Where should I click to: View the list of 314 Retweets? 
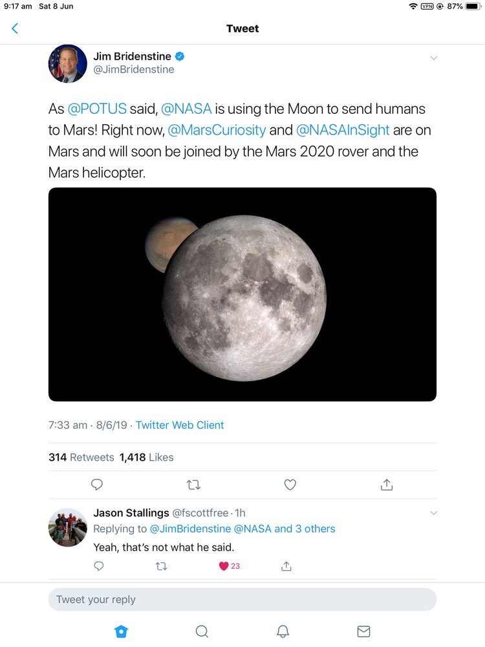pyautogui.click(x=81, y=457)
